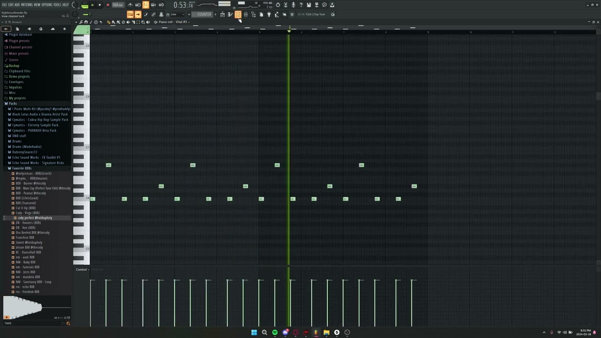Click the browser cloud tab icon
601x338 pixels.
53,29
